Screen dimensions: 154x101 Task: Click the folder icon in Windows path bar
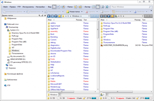(63, 16)
